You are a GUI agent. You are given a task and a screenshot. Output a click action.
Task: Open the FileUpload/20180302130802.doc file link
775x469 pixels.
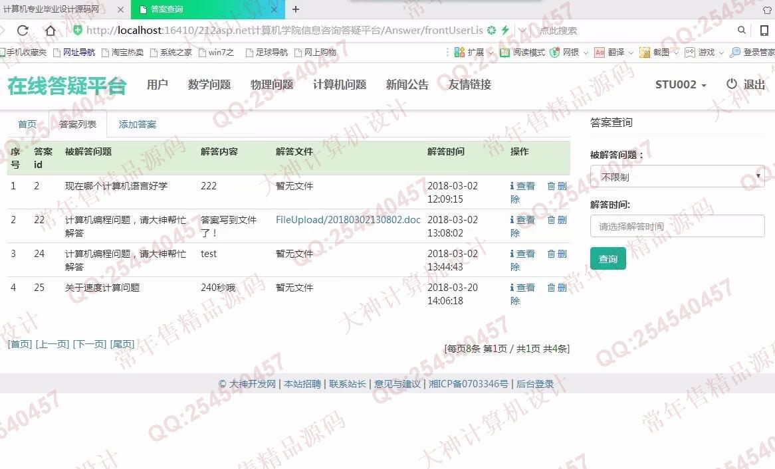348,220
